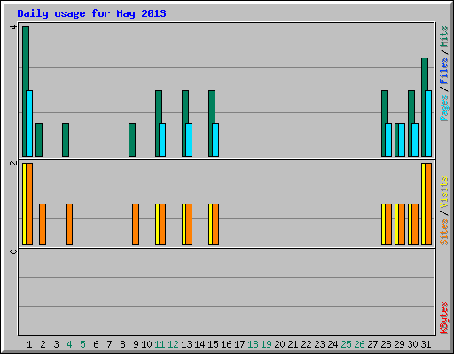Viewport: 454px width, 354px height.
Task: Click green day label '26' on x-axis
Action: point(359,344)
